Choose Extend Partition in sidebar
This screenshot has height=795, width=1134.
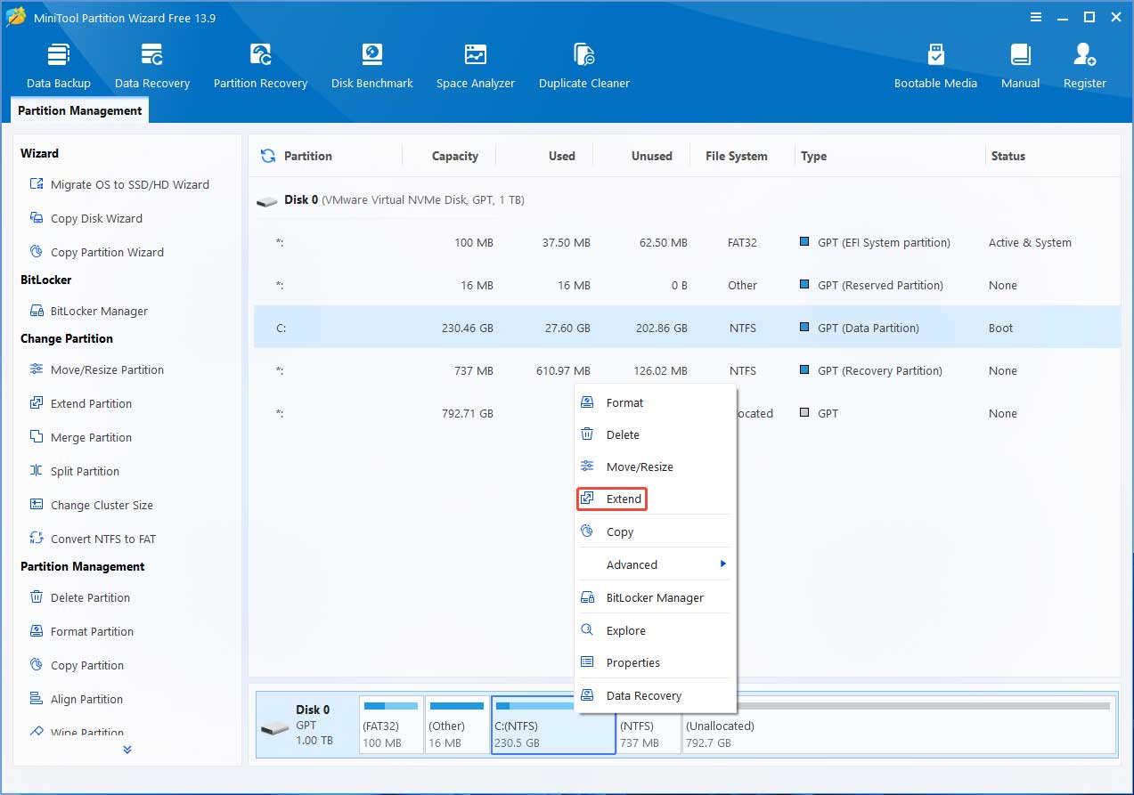[x=80, y=403]
